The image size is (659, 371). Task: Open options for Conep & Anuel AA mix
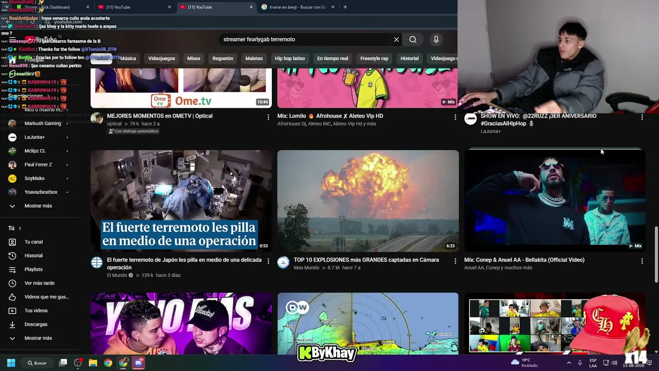coord(642,261)
